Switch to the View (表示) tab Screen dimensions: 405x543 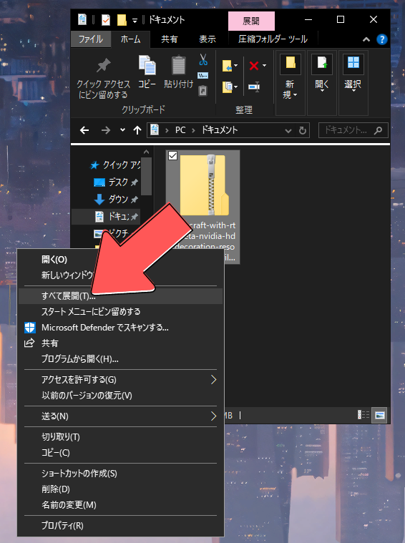(208, 39)
